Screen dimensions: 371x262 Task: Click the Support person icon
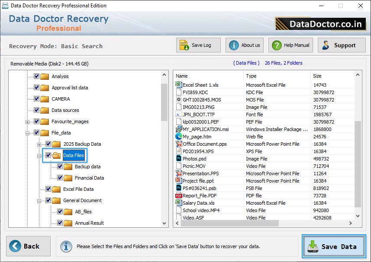[x=326, y=45]
